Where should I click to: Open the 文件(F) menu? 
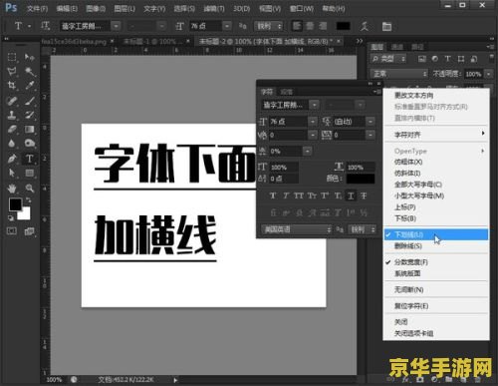[37, 8]
